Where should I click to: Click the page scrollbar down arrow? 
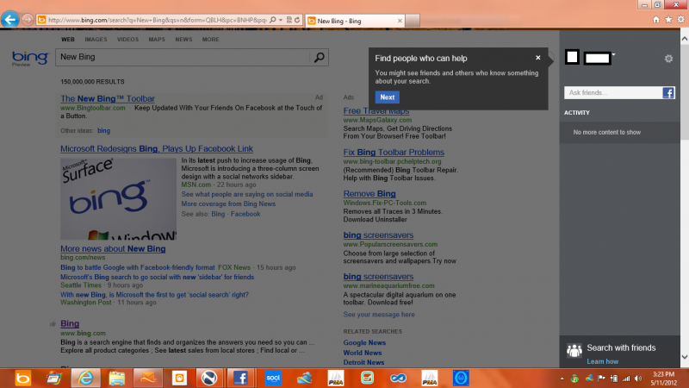click(684, 357)
